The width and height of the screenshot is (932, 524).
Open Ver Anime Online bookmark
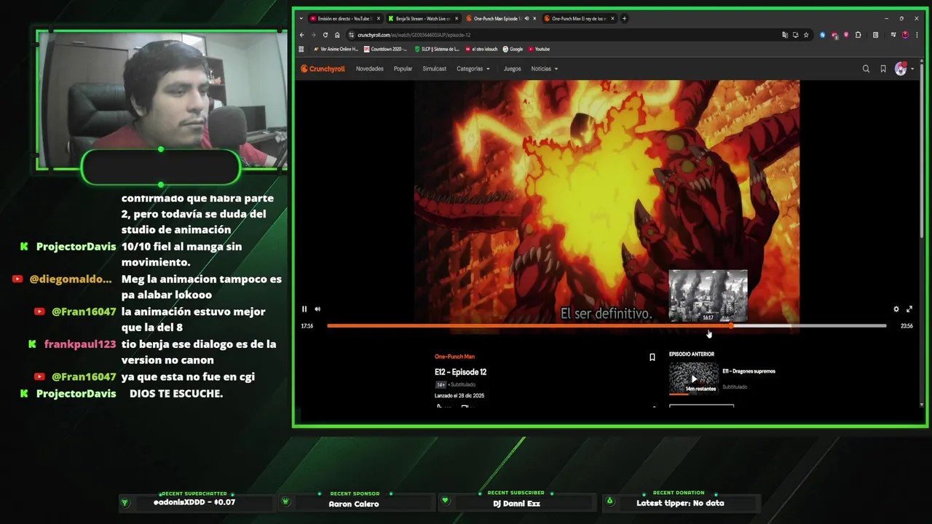click(x=336, y=49)
